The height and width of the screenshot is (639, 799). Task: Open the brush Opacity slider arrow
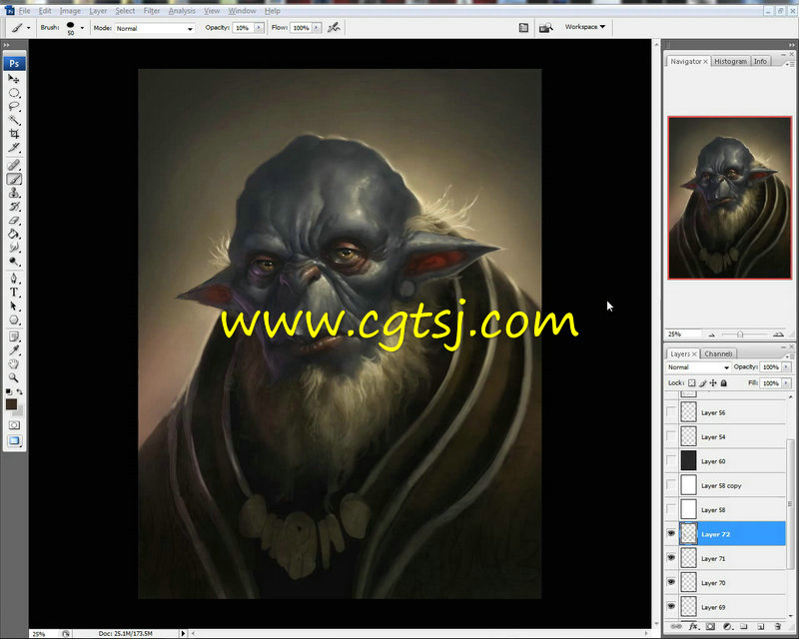tap(259, 28)
